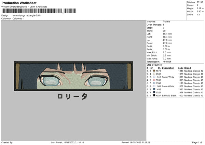Click the Trims value 30
The width and height of the screenshot is (205, 145).
point(164,31)
